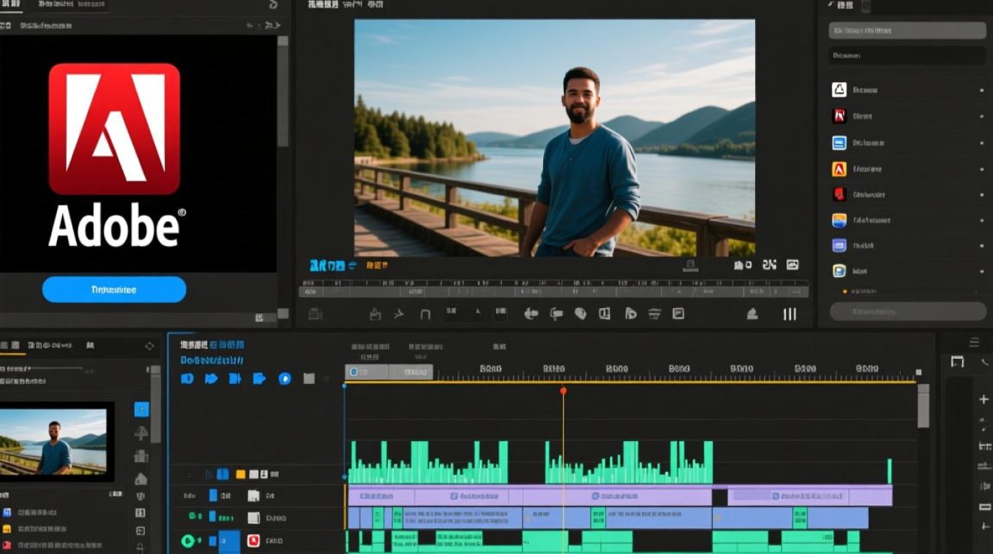Screen dimensions: 993x554
Task: Click the first blue square icon in the timeline toolbar
Action: [x=188, y=378]
